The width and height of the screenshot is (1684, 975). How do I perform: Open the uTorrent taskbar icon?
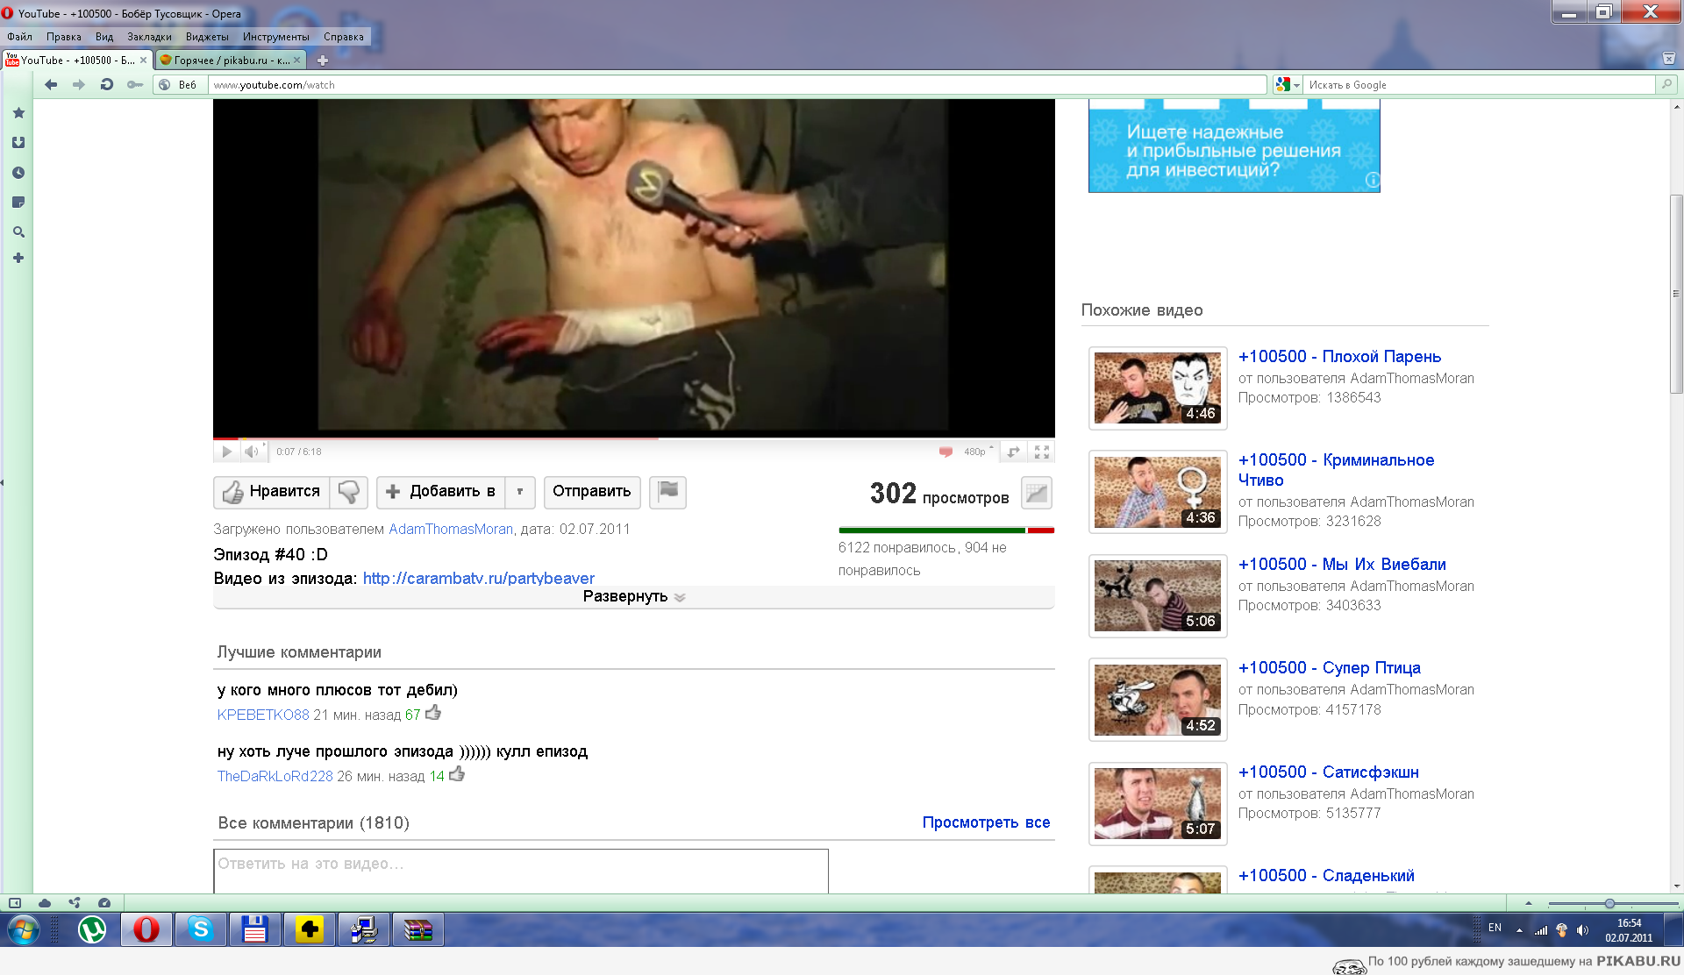pyautogui.click(x=92, y=929)
